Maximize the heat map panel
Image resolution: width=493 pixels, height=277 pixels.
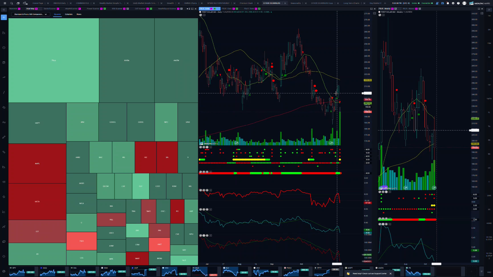click(x=192, y=9)
